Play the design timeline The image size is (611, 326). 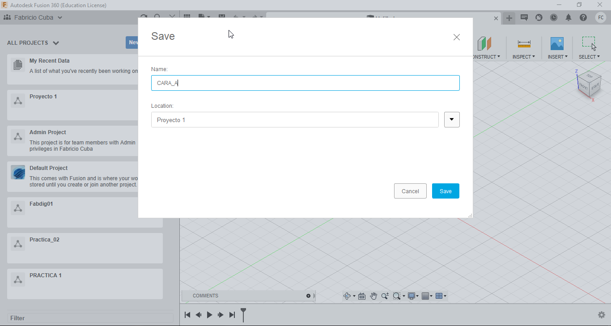[209, 315]
